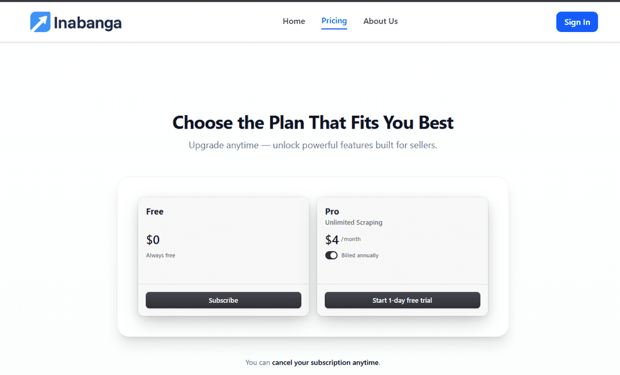Click the Sign In button
The height and width of the screenshot is (375, 620).
[x=577, y=22]
